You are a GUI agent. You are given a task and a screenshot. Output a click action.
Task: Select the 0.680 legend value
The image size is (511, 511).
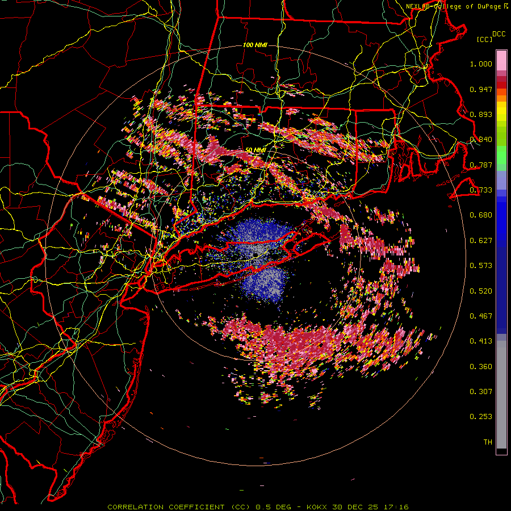(481, 215)
